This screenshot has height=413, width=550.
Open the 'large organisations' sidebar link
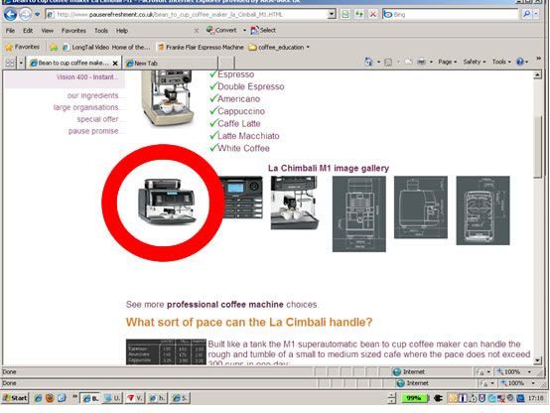click(x=85, y=107)
